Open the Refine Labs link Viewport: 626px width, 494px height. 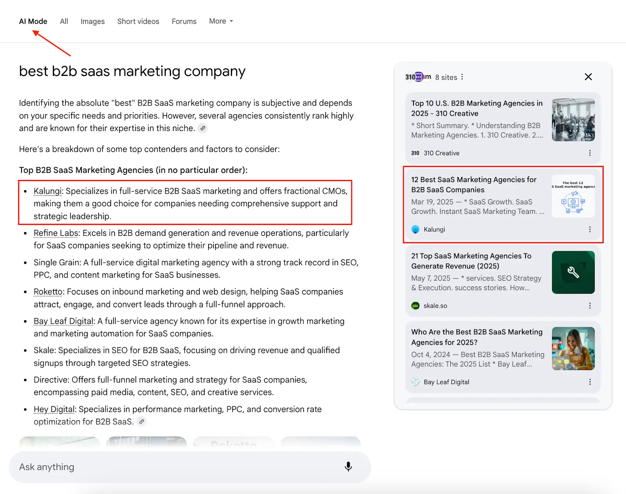pyautogui.click(x=56, y=233)
